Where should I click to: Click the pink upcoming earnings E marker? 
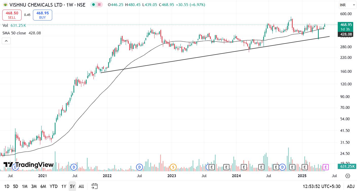pos(326,167)
